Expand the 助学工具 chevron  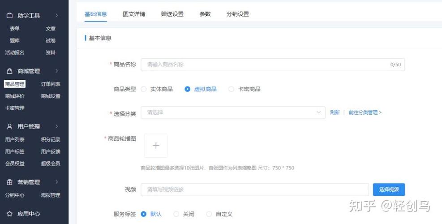point(57,15)
